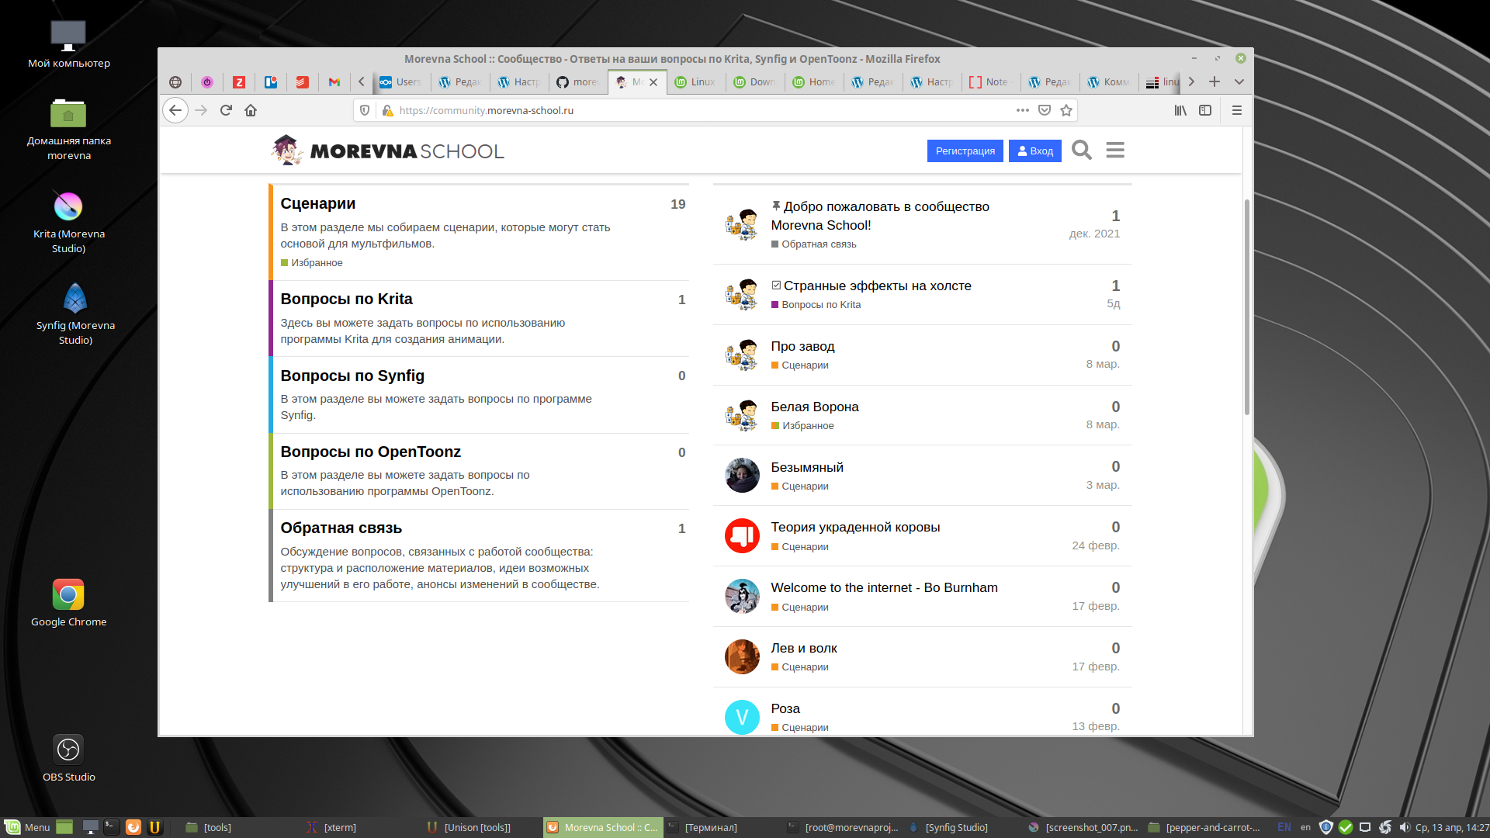Open OBS Studio desktop icon

pyautogui.click(x=68, y=758)
